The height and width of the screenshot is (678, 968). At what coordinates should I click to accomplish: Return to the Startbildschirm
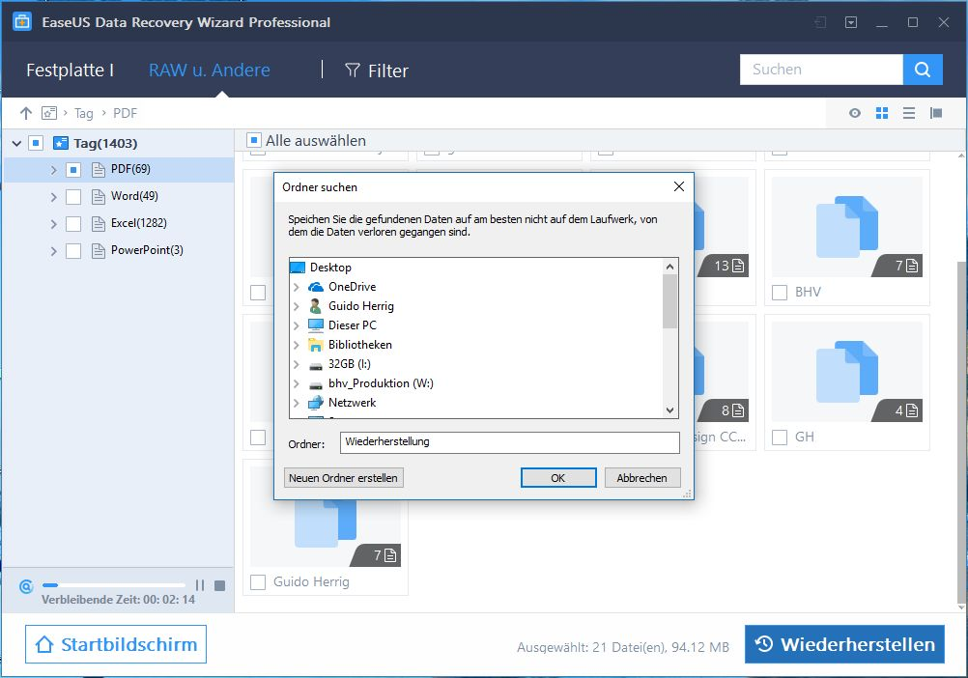[116, 644]
